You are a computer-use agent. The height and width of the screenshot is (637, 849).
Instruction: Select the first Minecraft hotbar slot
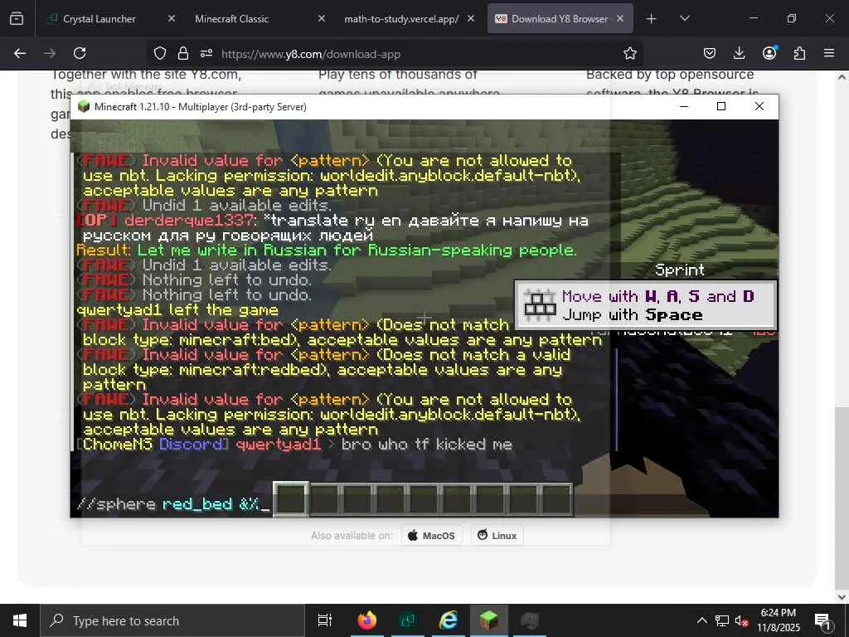[x=291, y=498]
